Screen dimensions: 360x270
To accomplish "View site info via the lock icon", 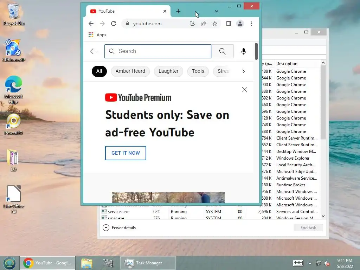I will coord(128,24).
